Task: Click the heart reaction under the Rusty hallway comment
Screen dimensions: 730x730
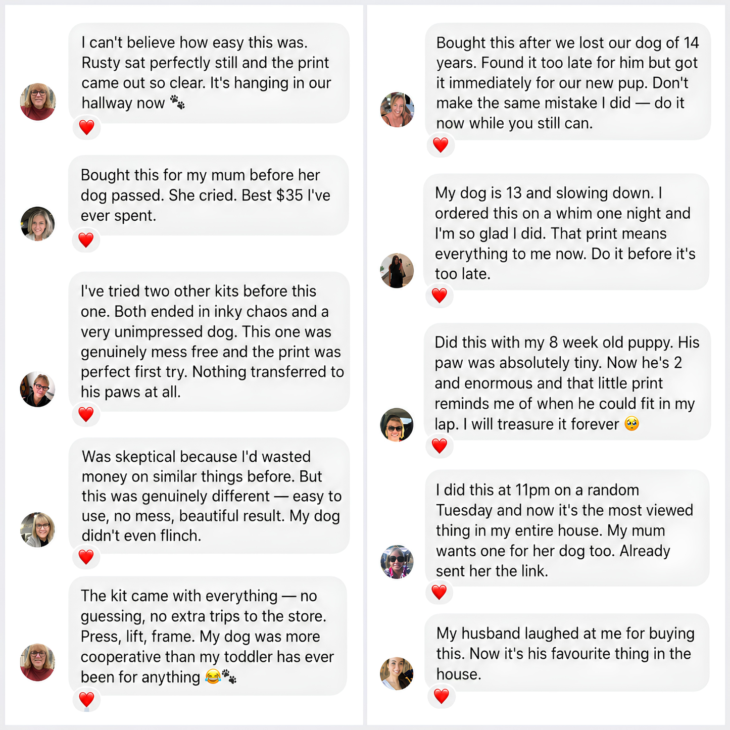Action: (86, 127)
